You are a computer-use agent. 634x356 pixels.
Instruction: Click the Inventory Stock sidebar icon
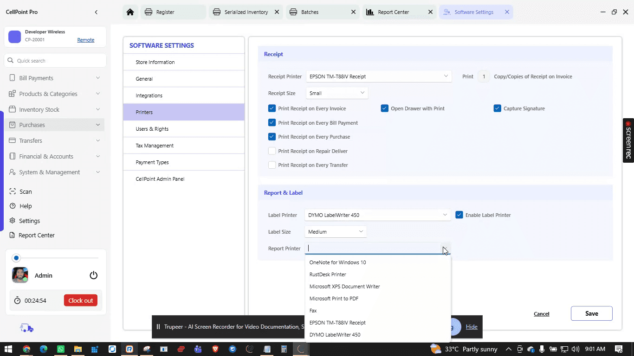click(12, 109)
